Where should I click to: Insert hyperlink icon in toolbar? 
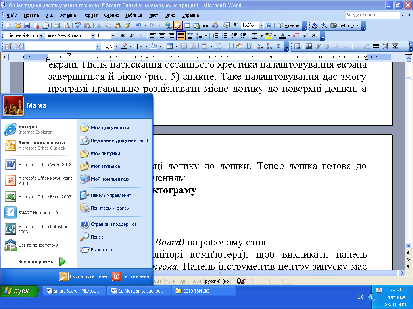pos(168,25)
